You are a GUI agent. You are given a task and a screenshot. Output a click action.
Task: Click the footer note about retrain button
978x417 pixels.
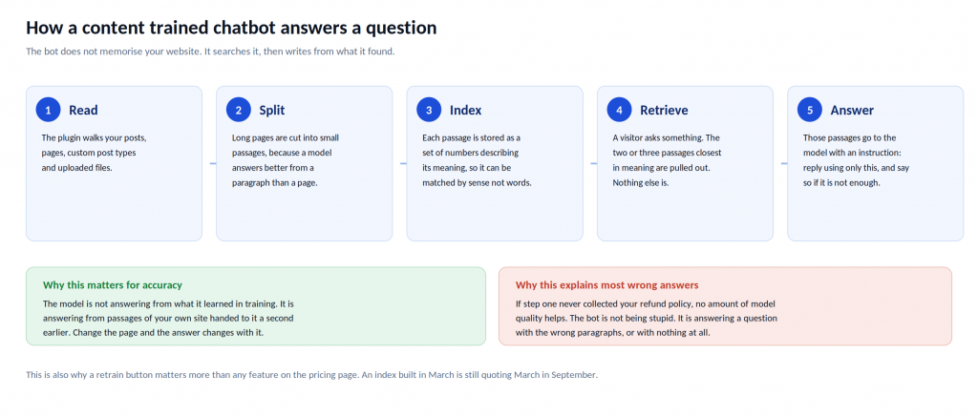coord(312,375)
